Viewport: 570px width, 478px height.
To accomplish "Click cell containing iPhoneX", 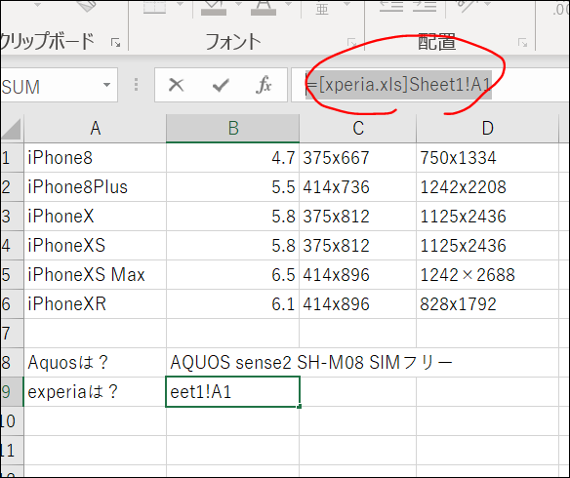I will (x=96, y=217).
